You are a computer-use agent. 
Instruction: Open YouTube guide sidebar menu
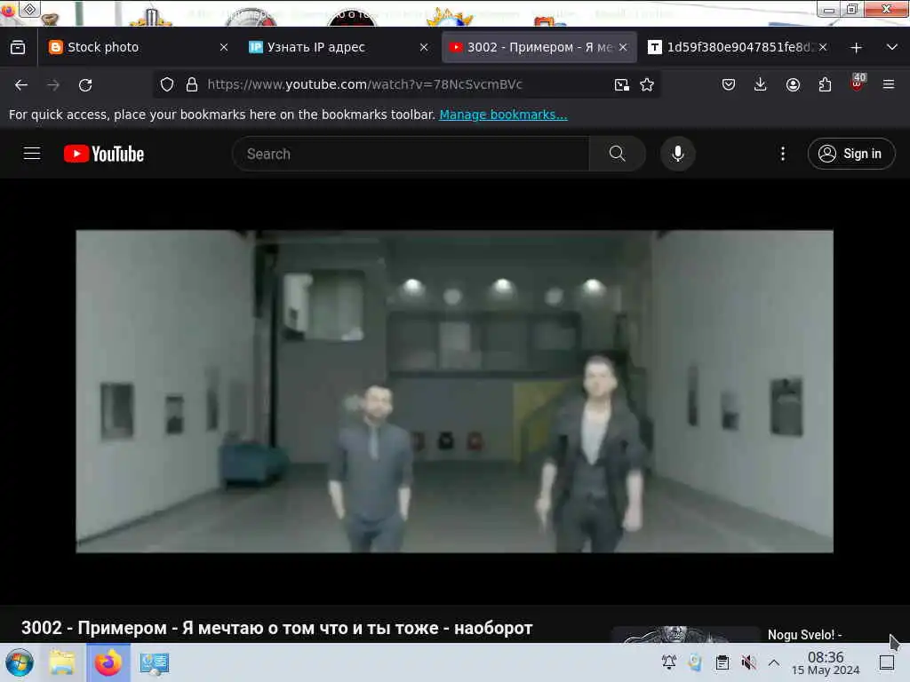click(32, 154)
